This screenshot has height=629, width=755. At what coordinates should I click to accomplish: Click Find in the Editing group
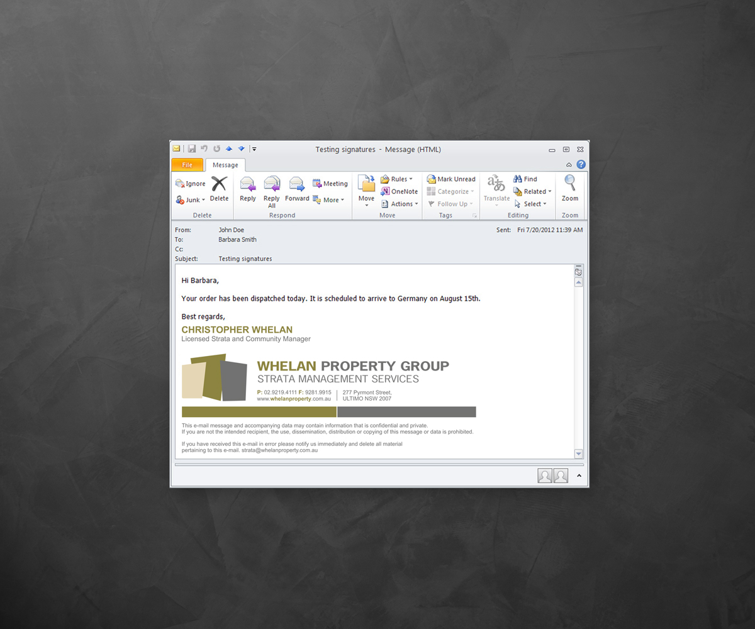pos(525,179)
